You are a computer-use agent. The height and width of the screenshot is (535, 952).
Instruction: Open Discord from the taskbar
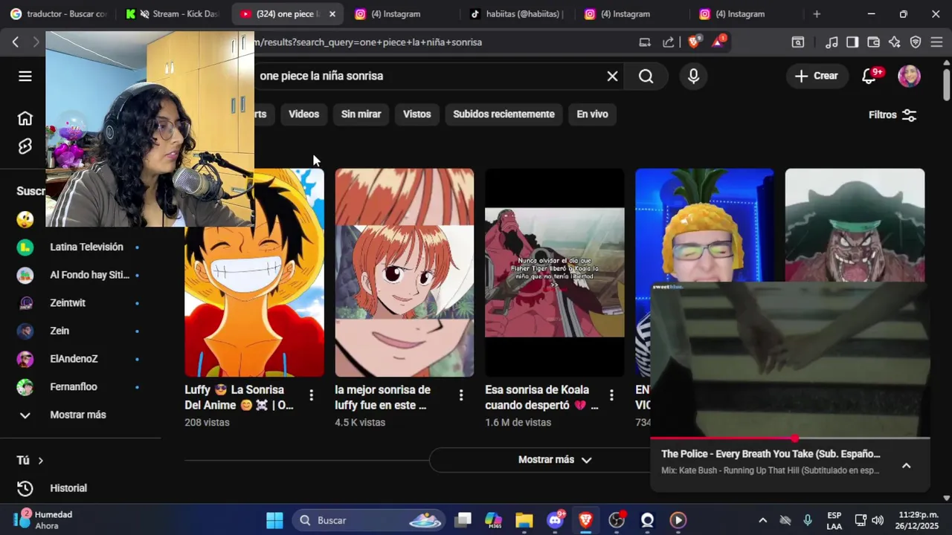556,520
